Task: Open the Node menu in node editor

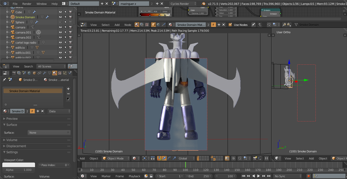Action: 128,25
